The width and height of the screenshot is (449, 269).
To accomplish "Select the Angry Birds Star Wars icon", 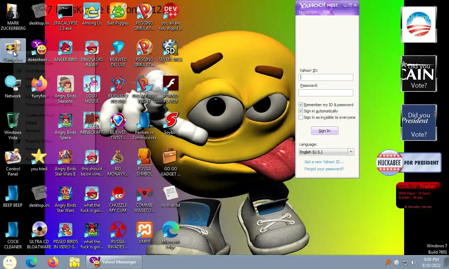I will point(65,199).
